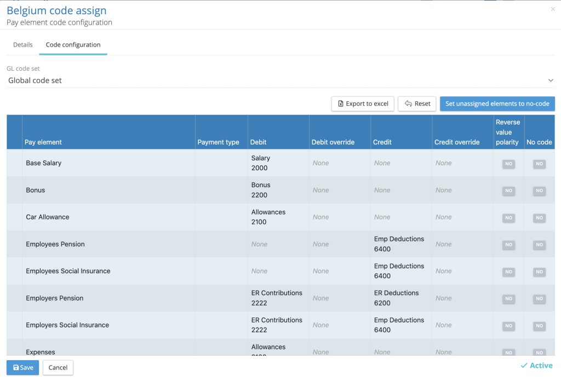Switch to the Details tab

click(23, 45)
